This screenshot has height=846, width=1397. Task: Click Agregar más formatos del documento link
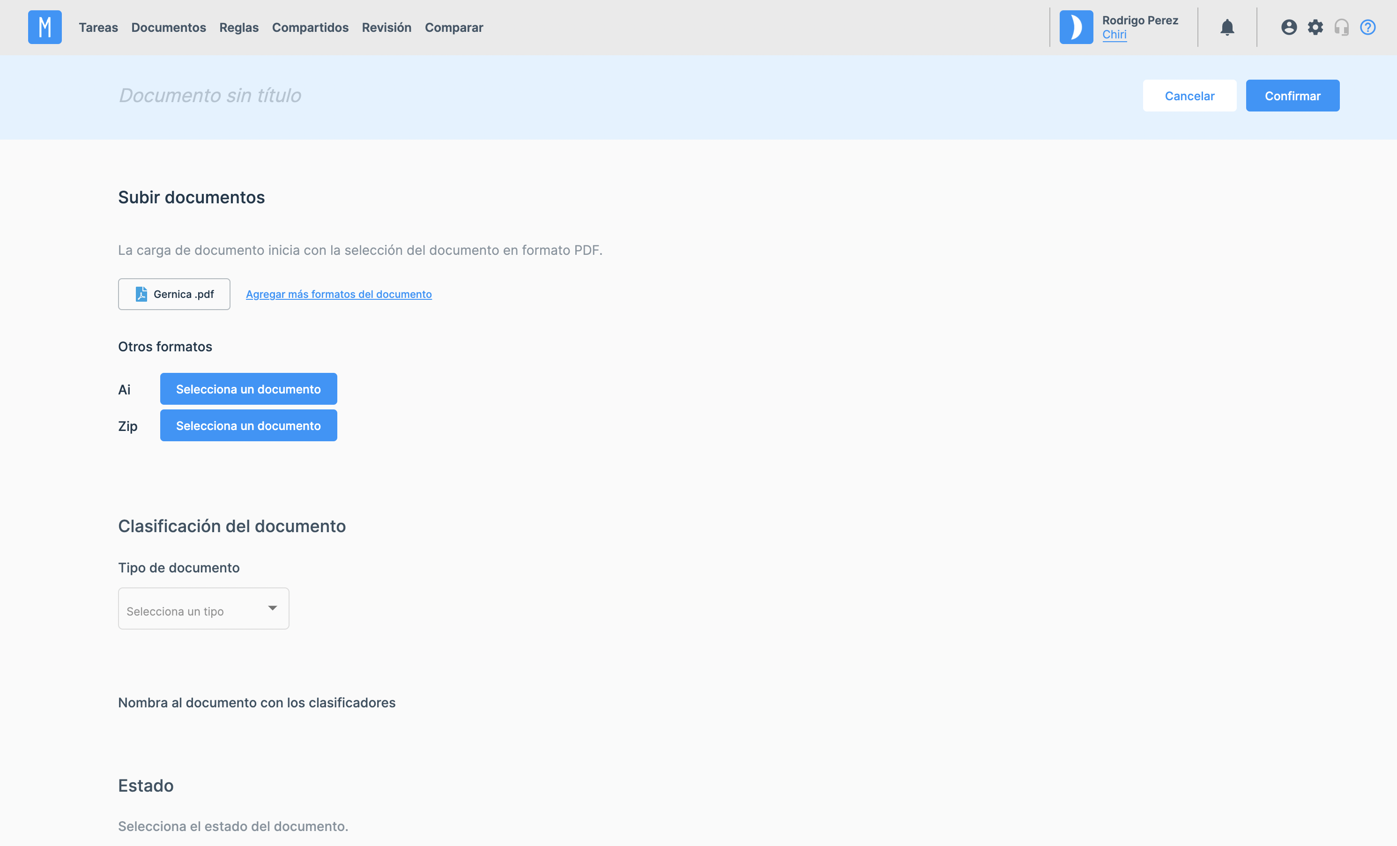[339, 294]
